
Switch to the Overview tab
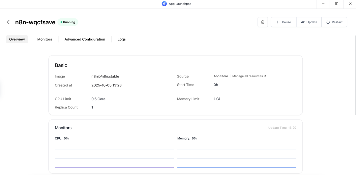[17, 39]
